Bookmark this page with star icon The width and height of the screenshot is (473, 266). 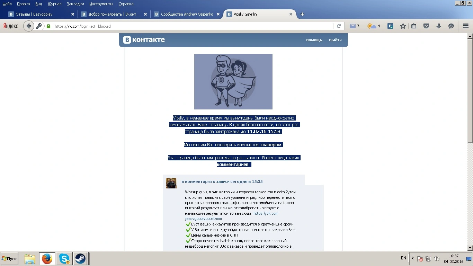403,26
